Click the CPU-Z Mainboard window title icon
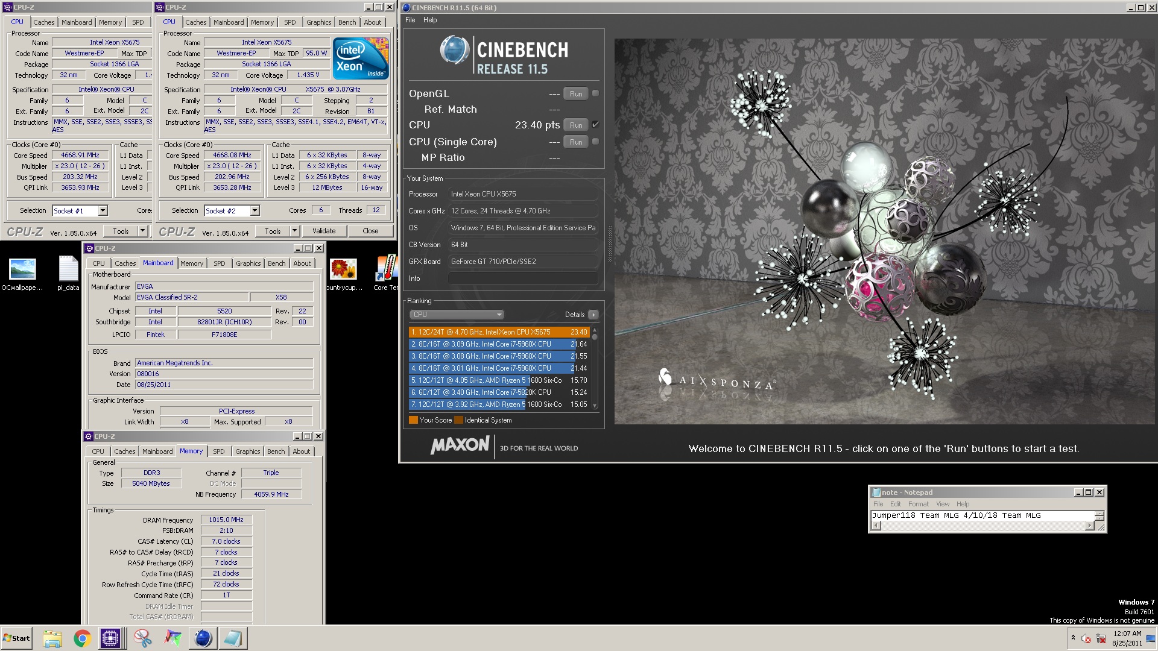 pos(89,248)
